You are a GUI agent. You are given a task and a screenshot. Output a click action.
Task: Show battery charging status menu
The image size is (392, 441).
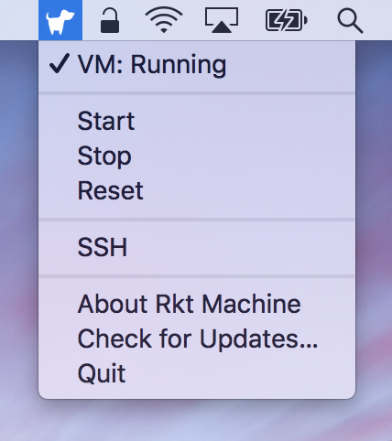click(287, 20)
